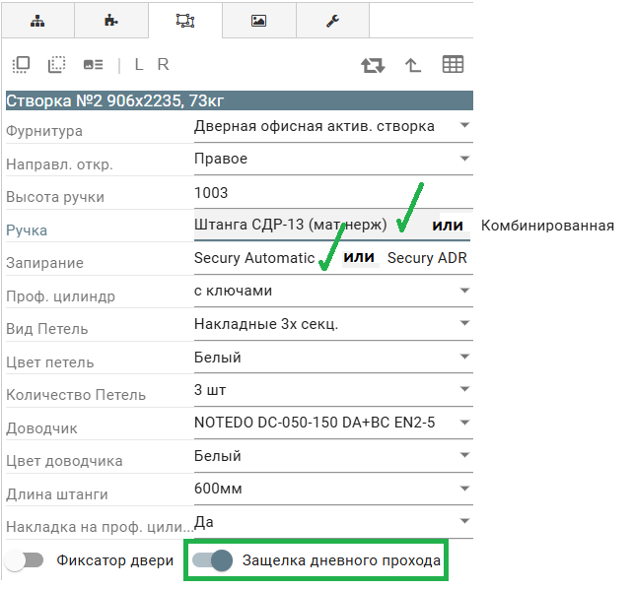
Task: Click the Створка №2 906x2235 header
Action: tap(240, 100)
